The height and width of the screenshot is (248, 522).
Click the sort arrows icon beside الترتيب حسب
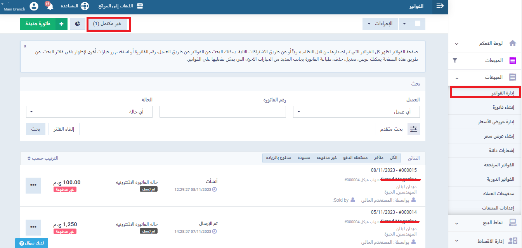(29, 158)
